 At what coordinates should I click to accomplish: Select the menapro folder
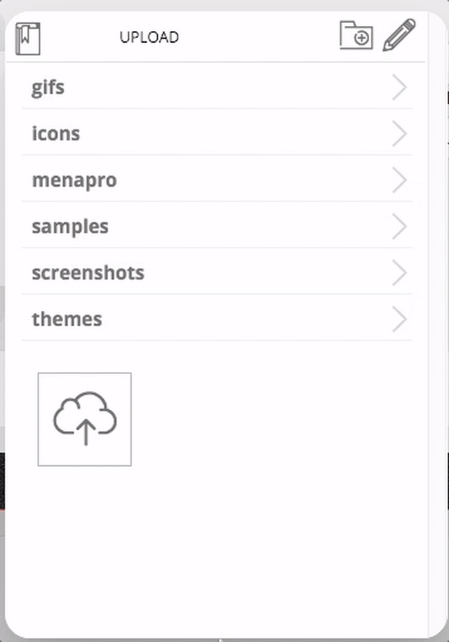point(74,180)
